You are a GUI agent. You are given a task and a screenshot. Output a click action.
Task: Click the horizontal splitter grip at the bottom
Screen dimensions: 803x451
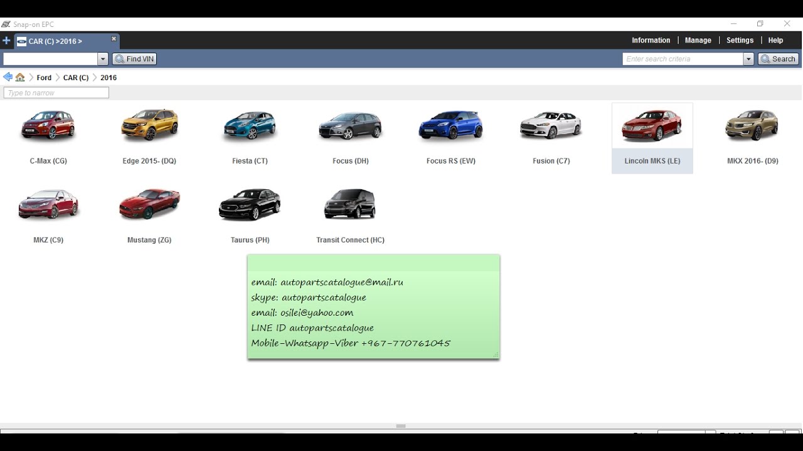click(401, 426)
